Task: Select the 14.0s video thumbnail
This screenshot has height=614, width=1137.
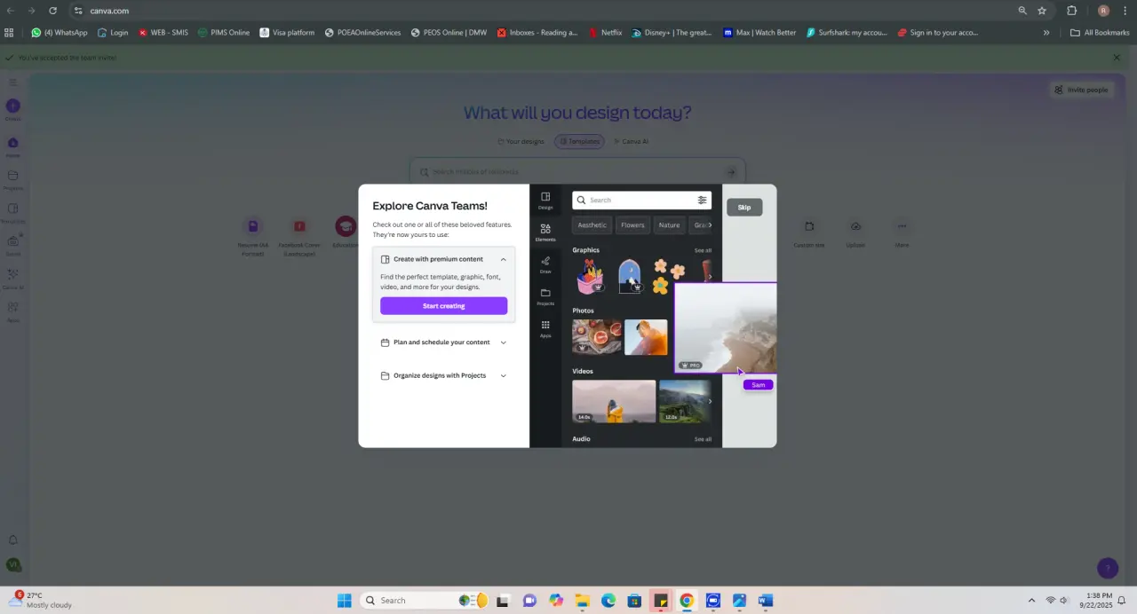Action: tap(614, 402)
